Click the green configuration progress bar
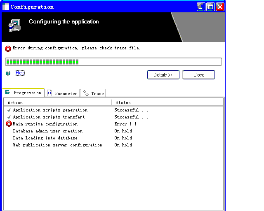 (x=113, y=62)
